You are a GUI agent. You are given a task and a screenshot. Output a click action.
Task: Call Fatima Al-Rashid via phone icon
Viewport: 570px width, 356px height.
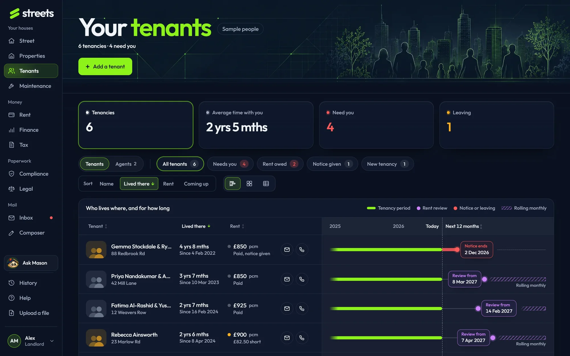tap(302, 308)
